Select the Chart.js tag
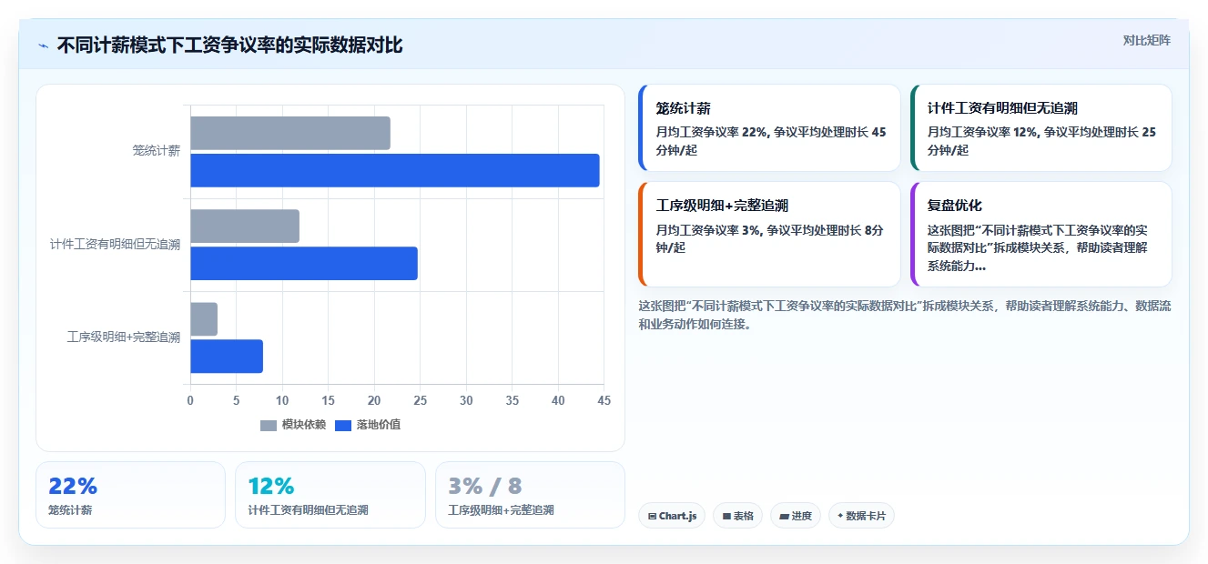Viewport: 1208px width, 564px height. [672, 516]
